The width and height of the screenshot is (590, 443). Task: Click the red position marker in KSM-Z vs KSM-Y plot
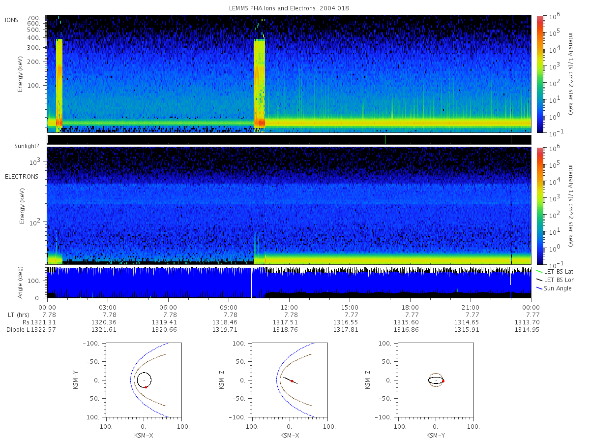coord(443,381)
